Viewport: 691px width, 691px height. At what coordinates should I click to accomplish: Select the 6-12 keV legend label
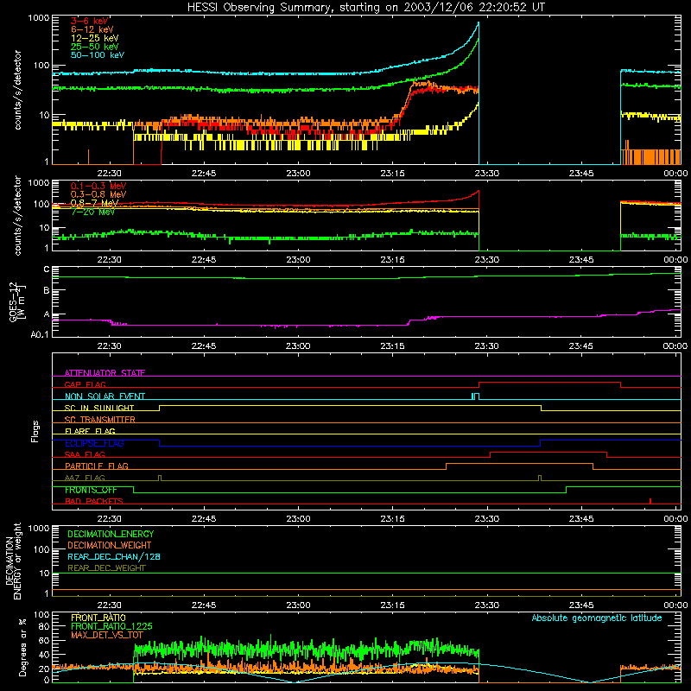[92, 29]
